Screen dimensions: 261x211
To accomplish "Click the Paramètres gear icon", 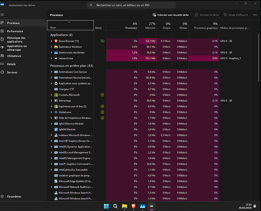I will click(3, 197).
